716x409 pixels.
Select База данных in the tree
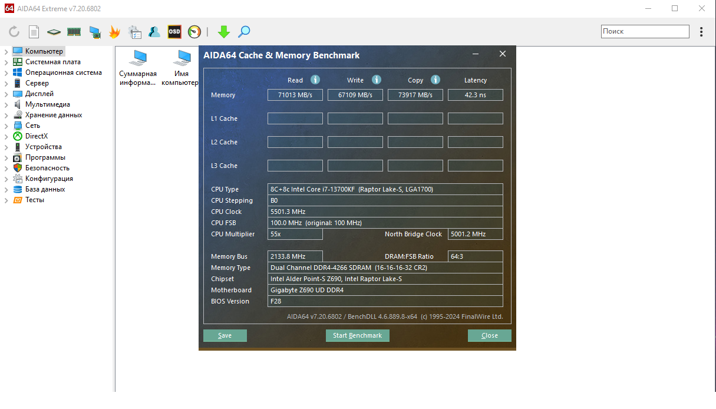(x=45, y=189)
